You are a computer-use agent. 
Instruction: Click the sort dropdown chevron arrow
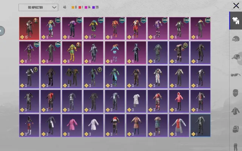pos(54,8)
